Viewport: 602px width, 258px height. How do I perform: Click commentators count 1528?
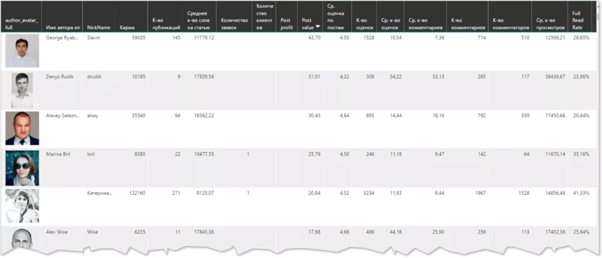click(x=524, y=193)
